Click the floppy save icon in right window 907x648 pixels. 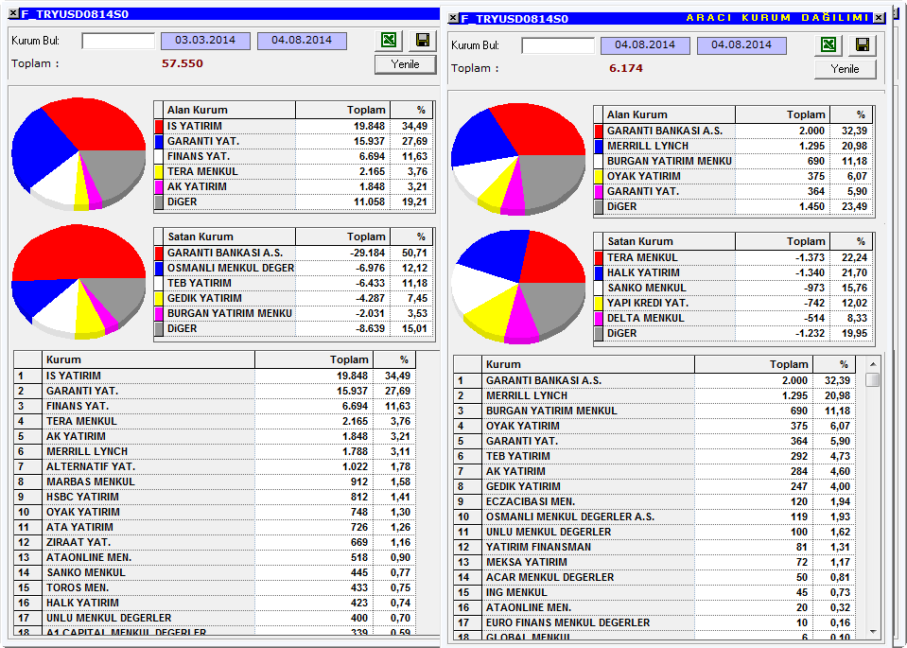(863, 44)
